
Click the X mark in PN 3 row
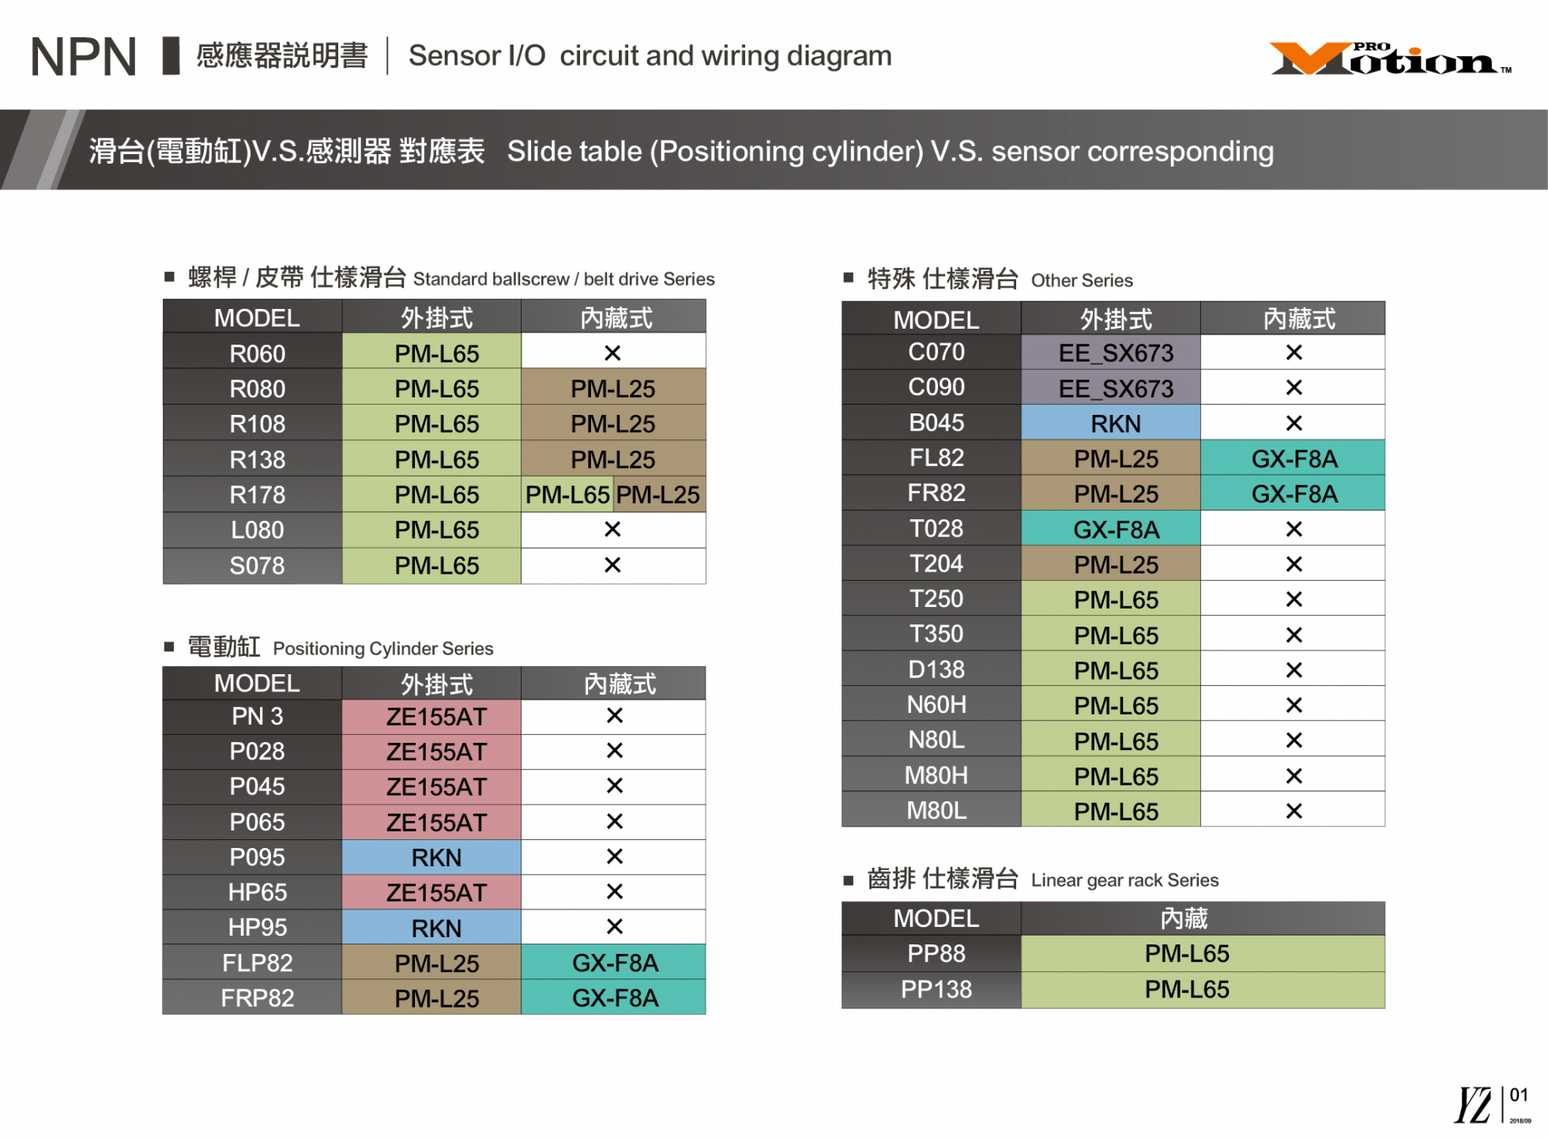pyautogui.click(x=614, y=716)
